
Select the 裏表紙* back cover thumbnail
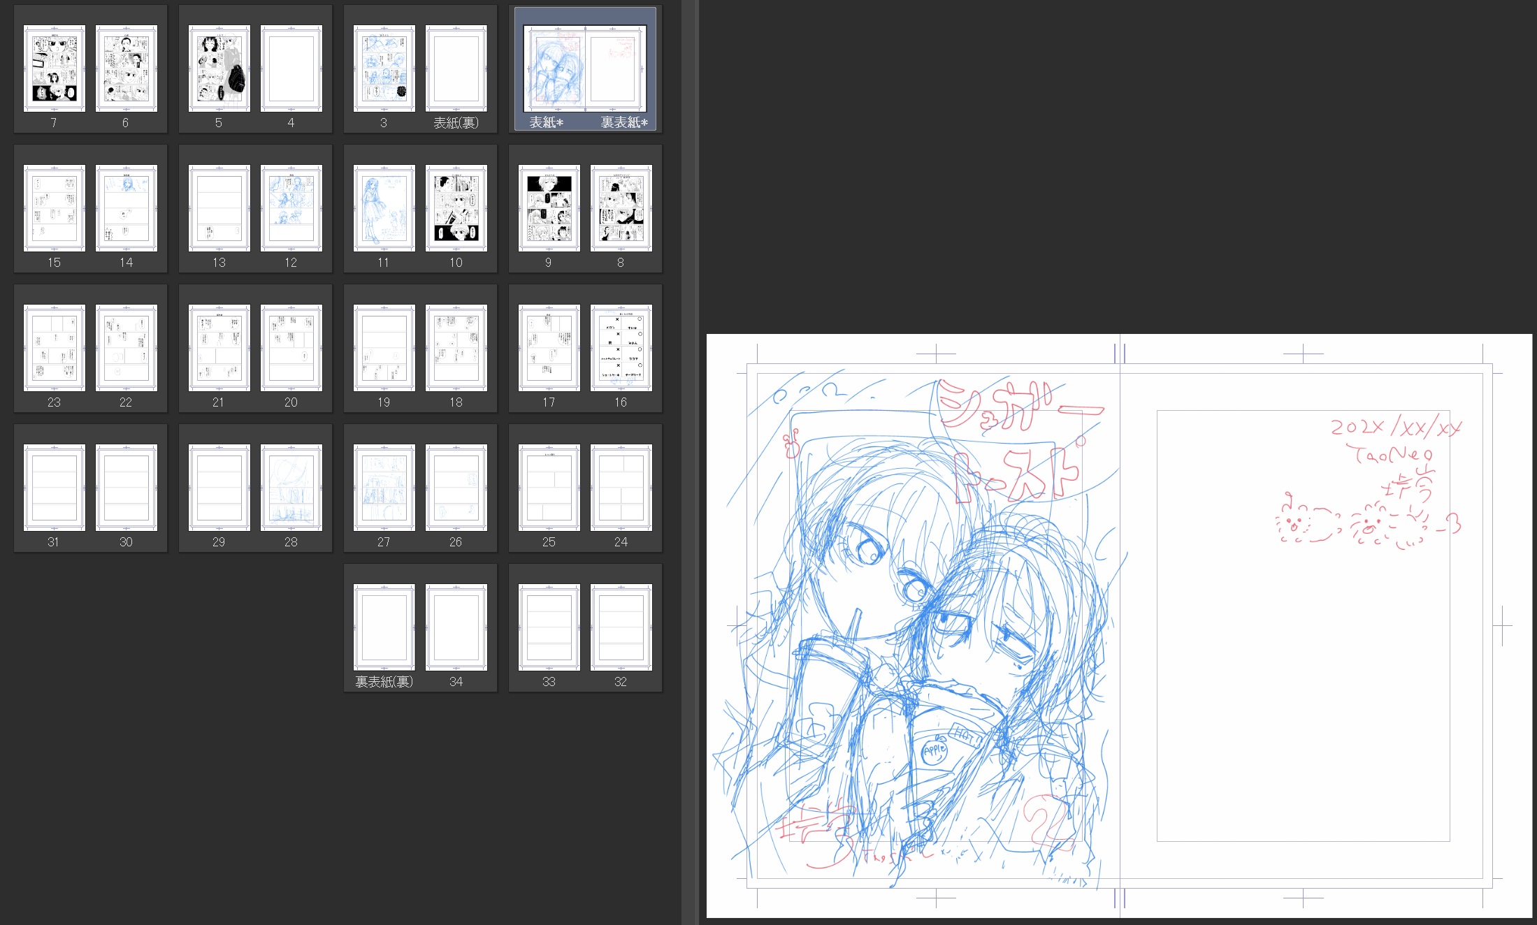pos(615,68)
